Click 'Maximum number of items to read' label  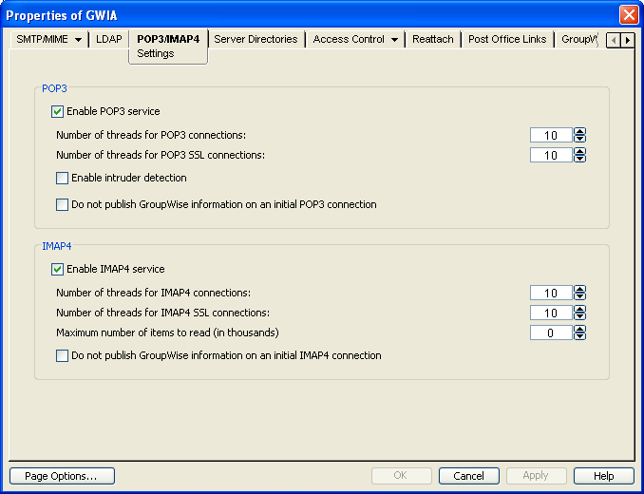tap(167, 332)
